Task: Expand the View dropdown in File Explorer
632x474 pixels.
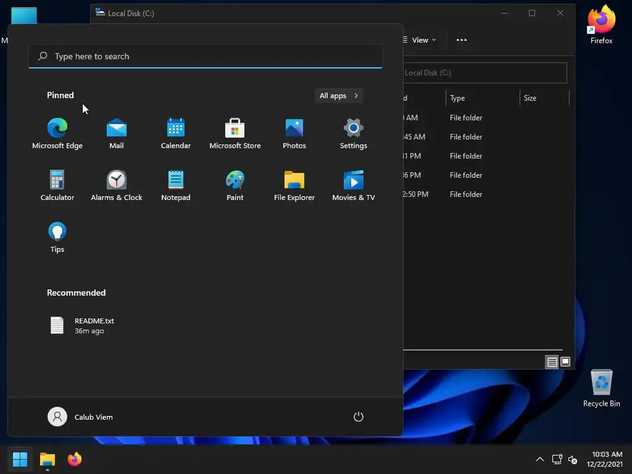Action: [419, 40]
